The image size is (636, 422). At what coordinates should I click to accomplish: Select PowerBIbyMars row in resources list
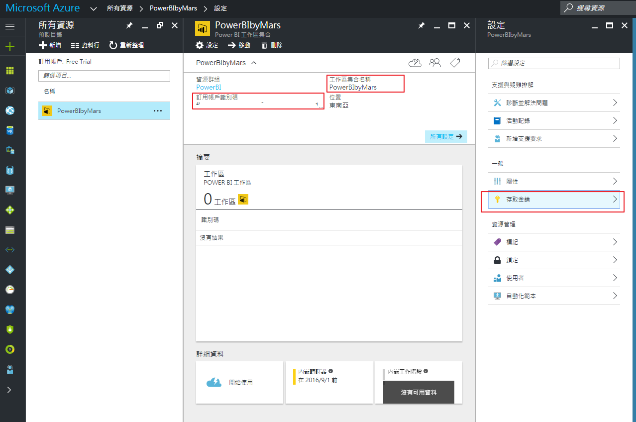[x=104, y=111]
